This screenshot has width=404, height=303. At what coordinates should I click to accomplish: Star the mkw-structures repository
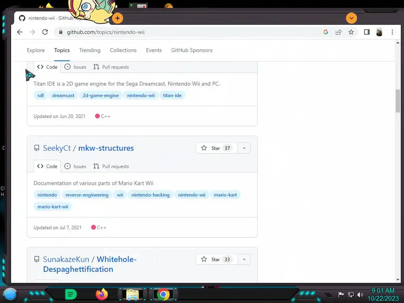click(217, 148)
